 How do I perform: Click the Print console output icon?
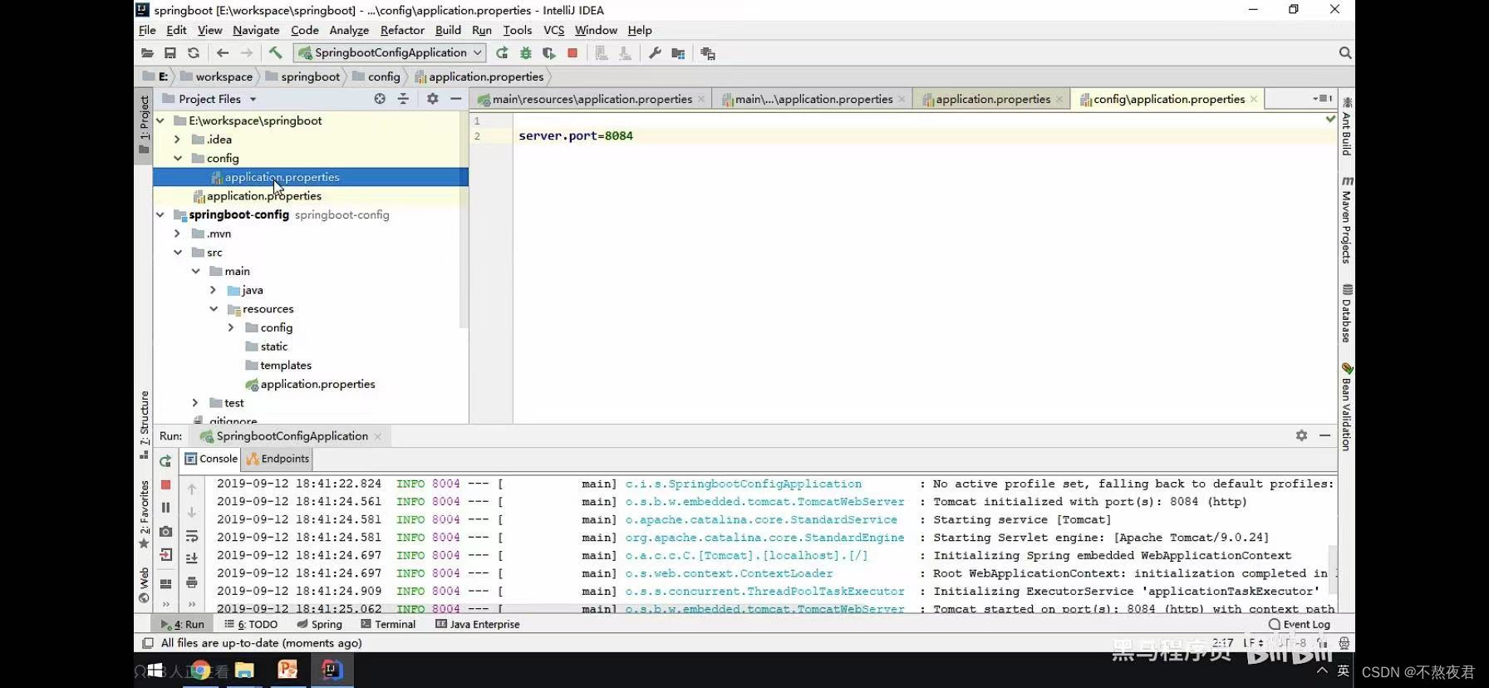pyautogui.click(x=192, y=582)
